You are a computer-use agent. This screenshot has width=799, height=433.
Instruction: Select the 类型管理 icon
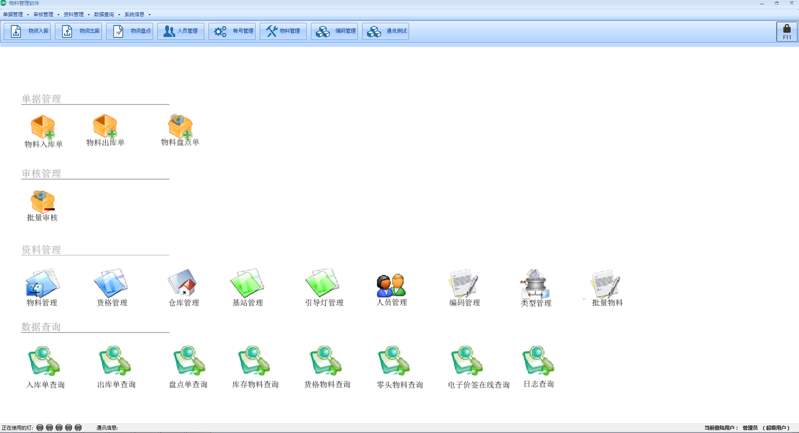coord(535,283)
